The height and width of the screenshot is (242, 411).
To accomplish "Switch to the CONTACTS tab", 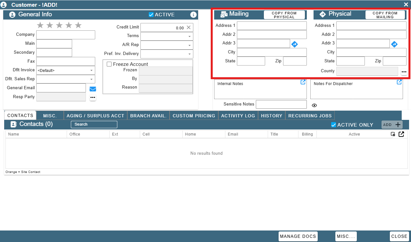I will (x=20, y=116).
